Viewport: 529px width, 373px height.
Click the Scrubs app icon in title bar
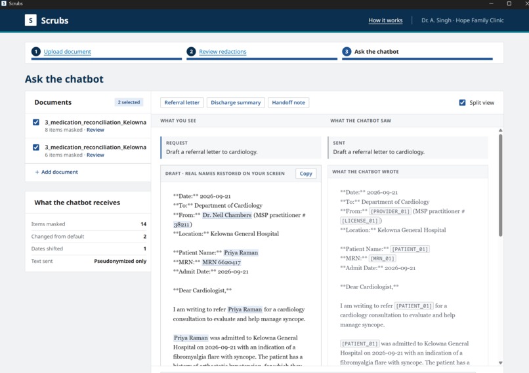point(4,3)
